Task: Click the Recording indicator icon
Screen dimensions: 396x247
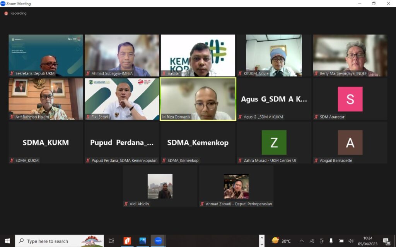Action: pyautogui.click(x=6, y=14)
